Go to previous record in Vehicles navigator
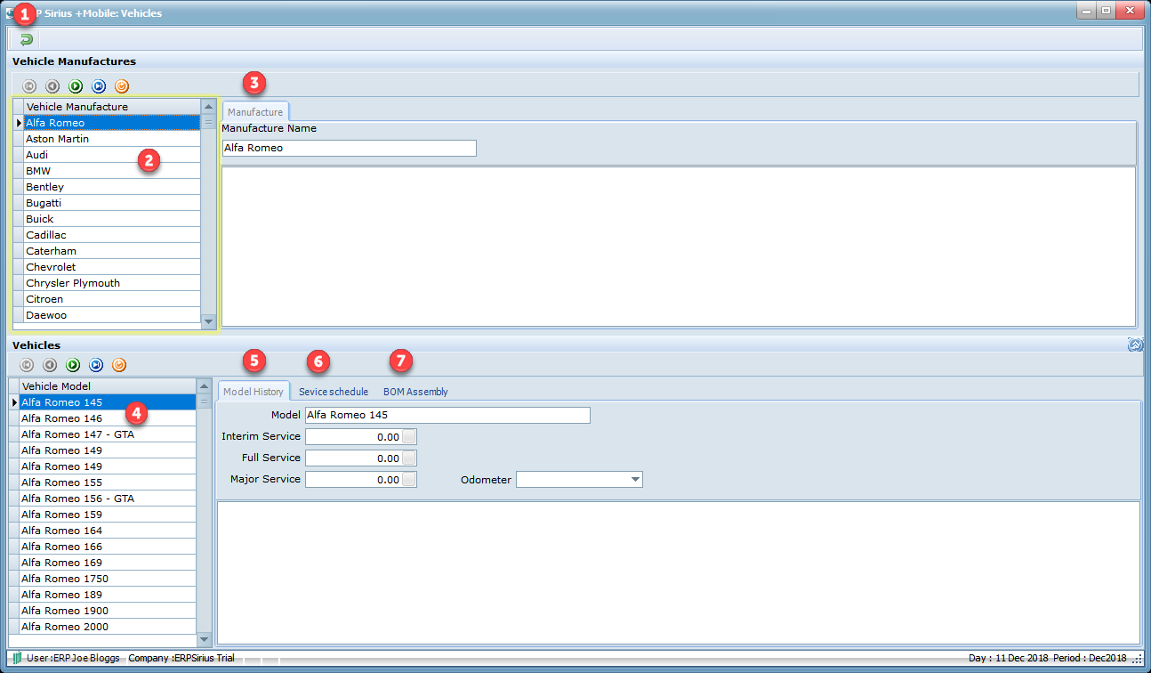 point(49,365)
